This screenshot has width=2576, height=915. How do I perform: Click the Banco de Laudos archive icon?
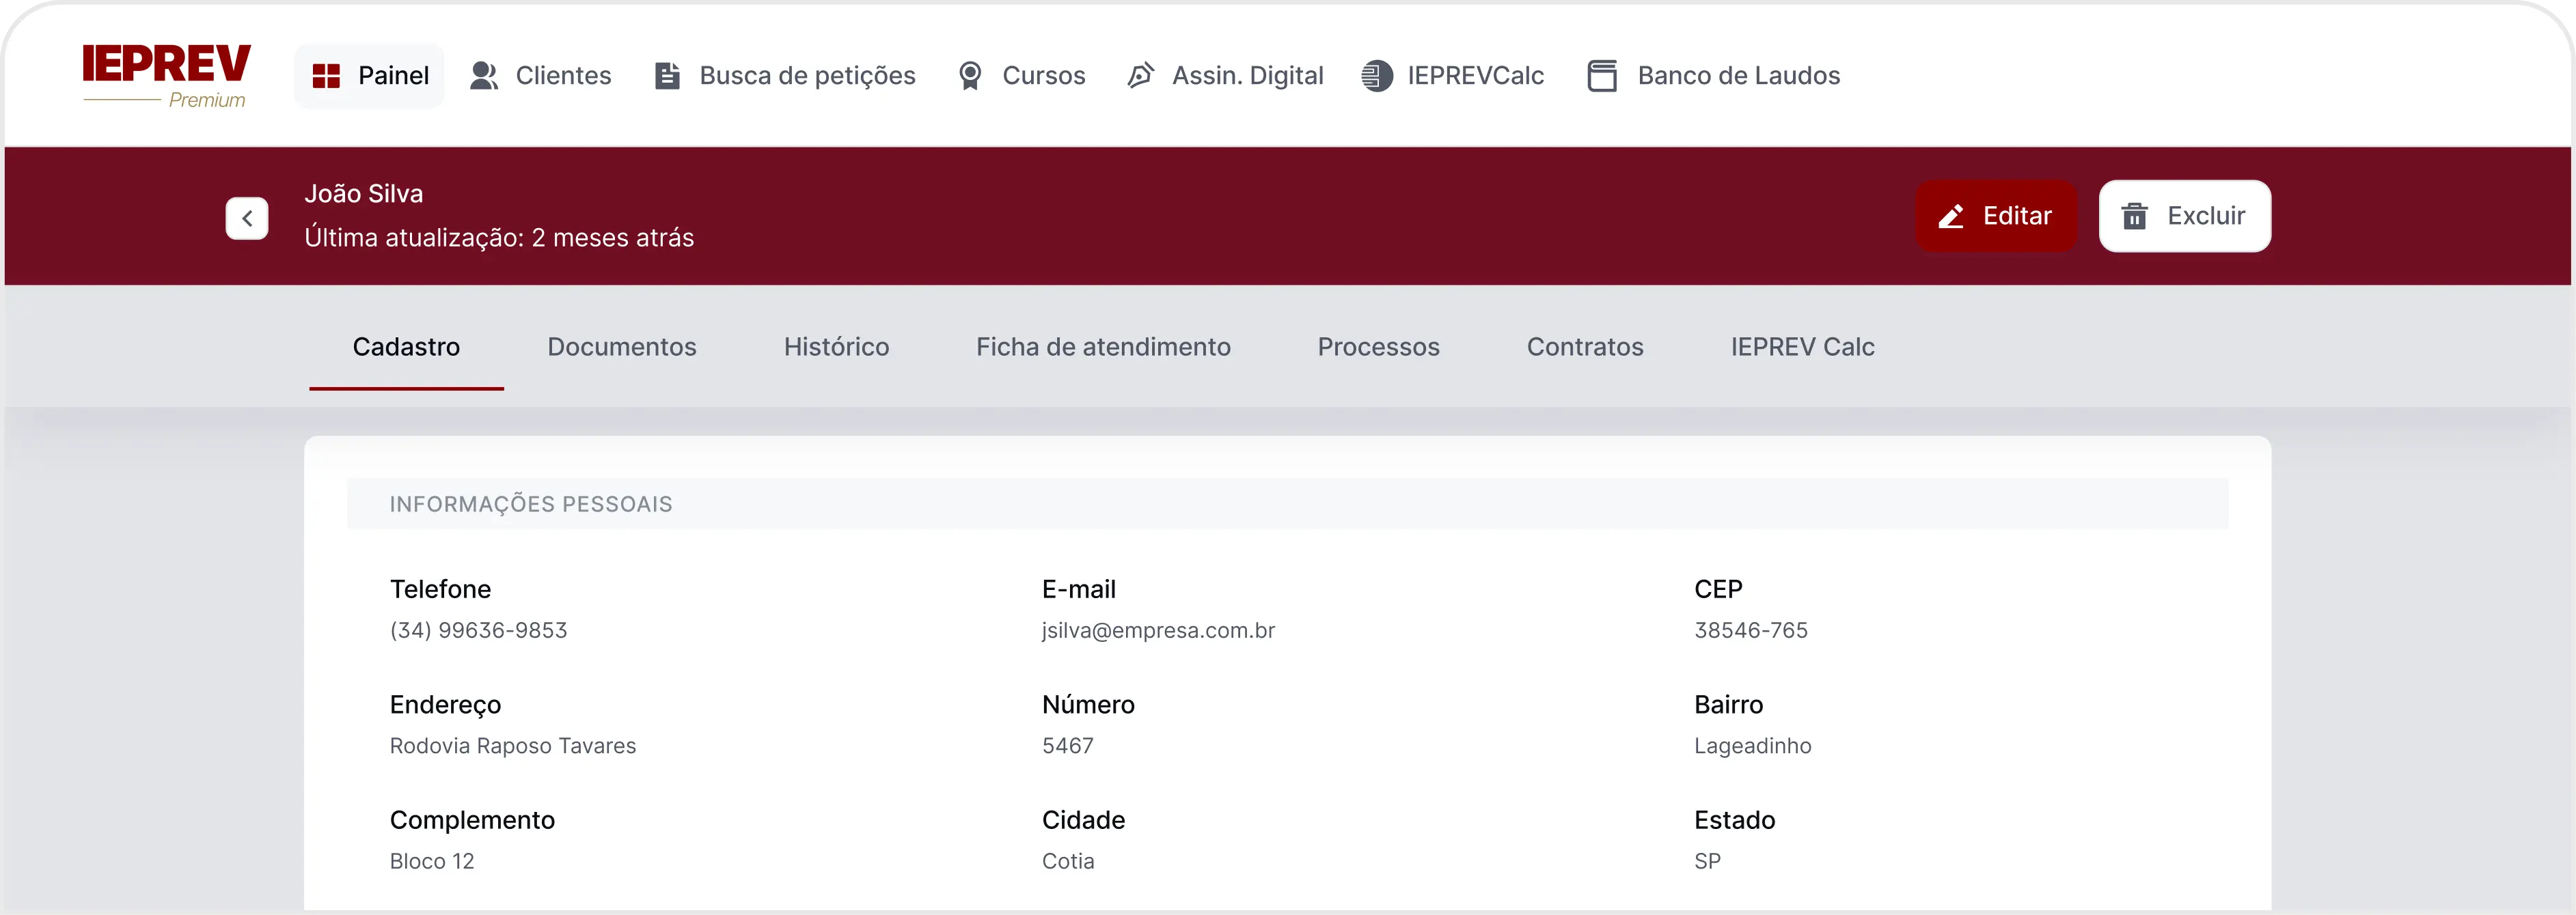1602,76
